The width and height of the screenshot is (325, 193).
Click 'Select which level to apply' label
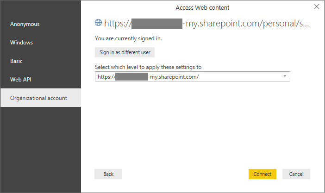click(x=148, y=67)
